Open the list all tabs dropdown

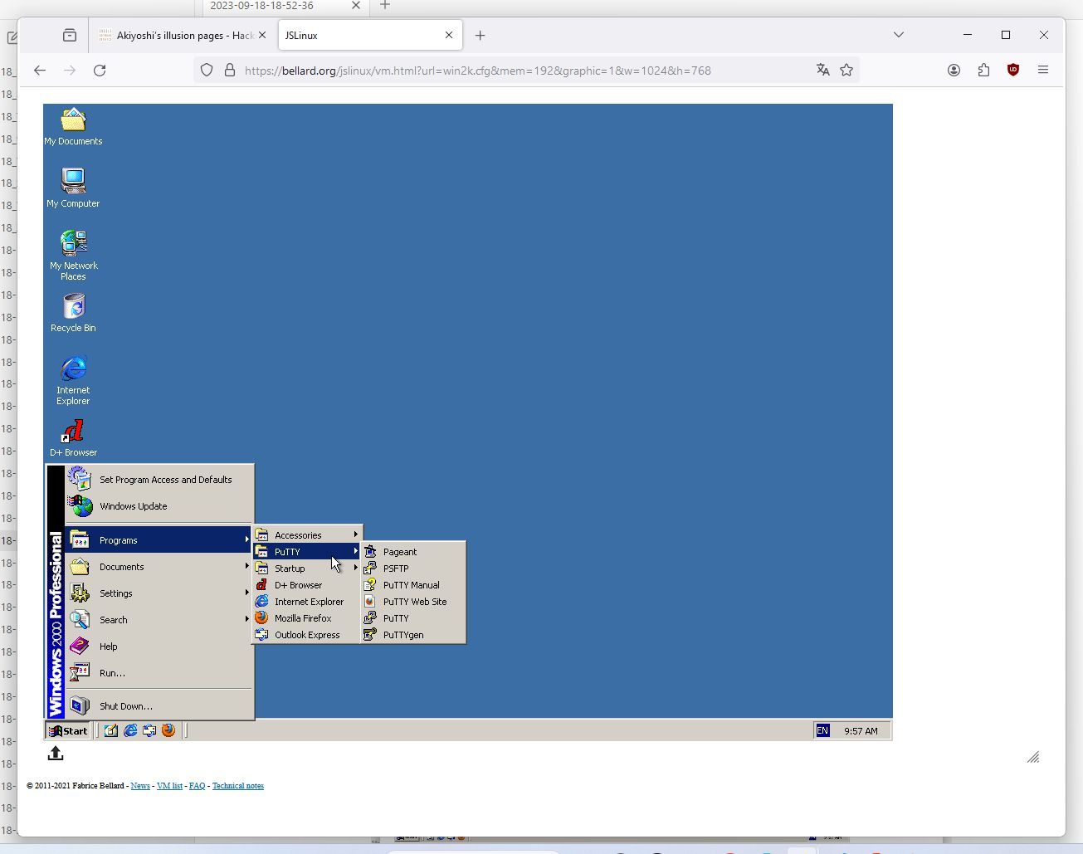coord(898,35)
